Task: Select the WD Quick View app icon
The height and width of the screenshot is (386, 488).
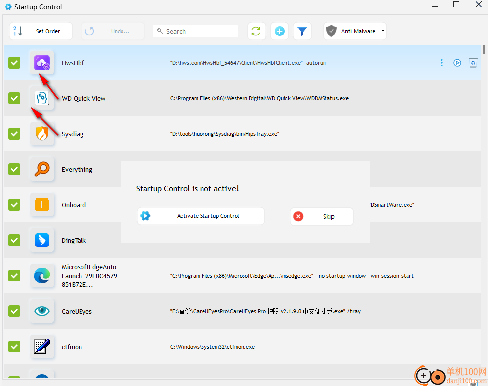Action: tap(42, 98)
